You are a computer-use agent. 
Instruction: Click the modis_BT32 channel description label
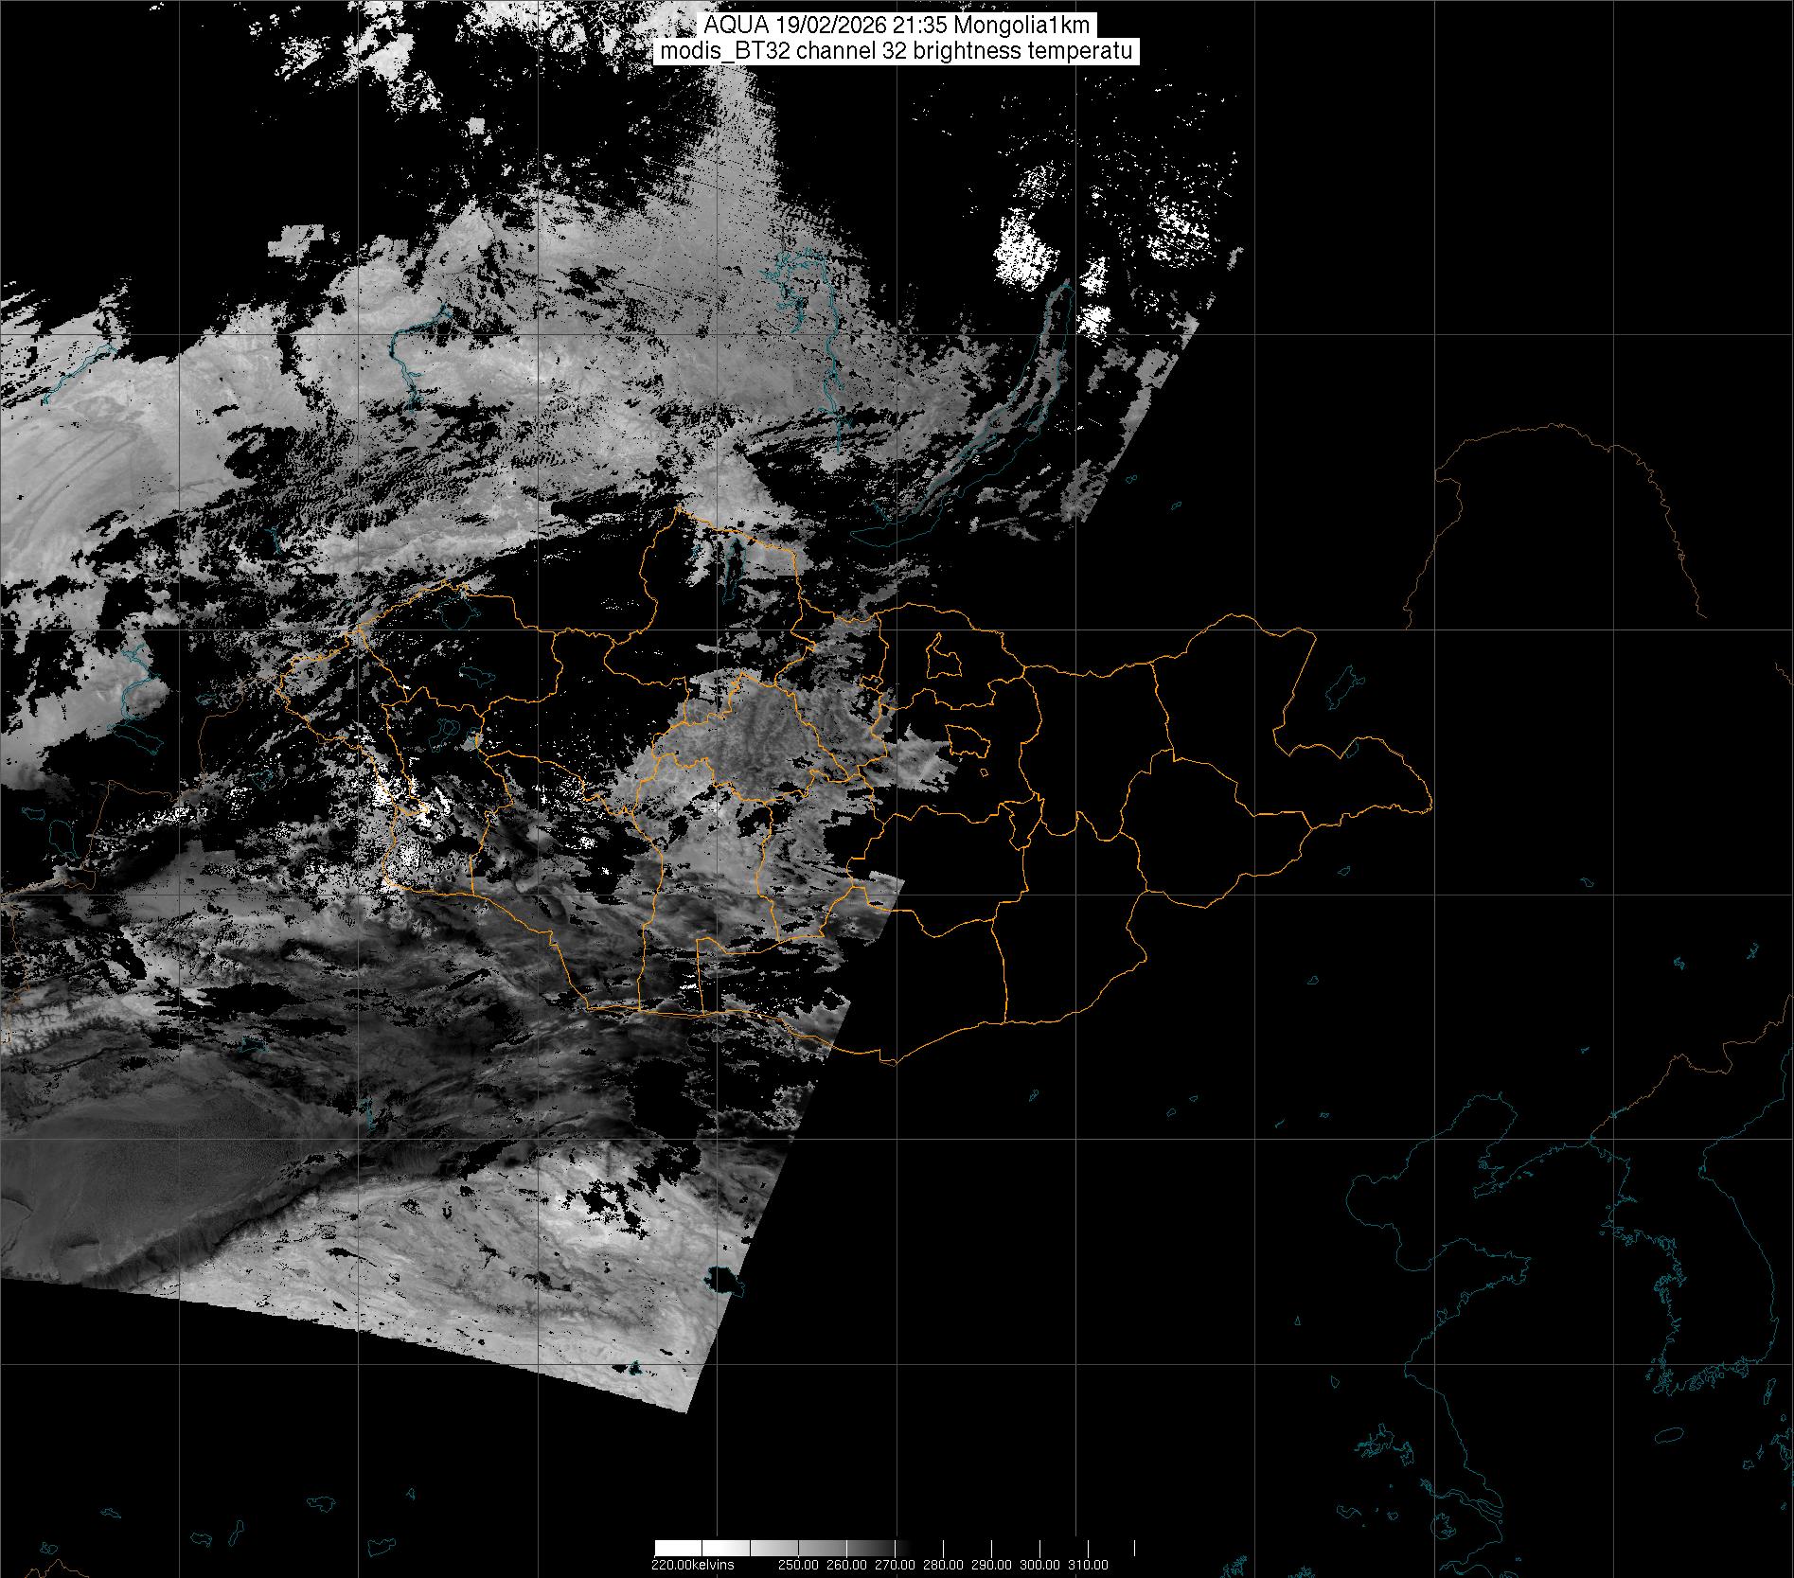coord(897,51)
